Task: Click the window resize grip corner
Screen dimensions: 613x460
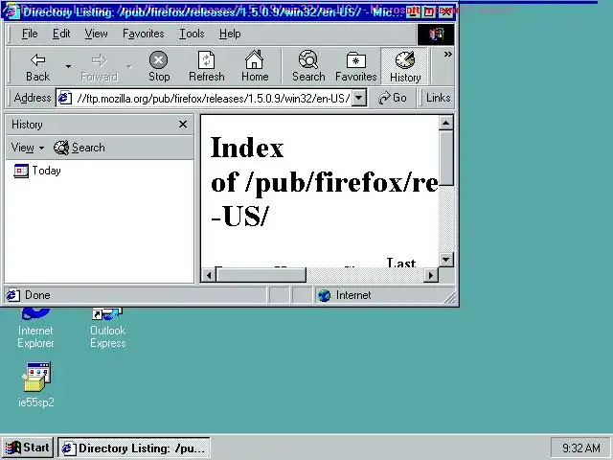Action: [x=450, y=298]
